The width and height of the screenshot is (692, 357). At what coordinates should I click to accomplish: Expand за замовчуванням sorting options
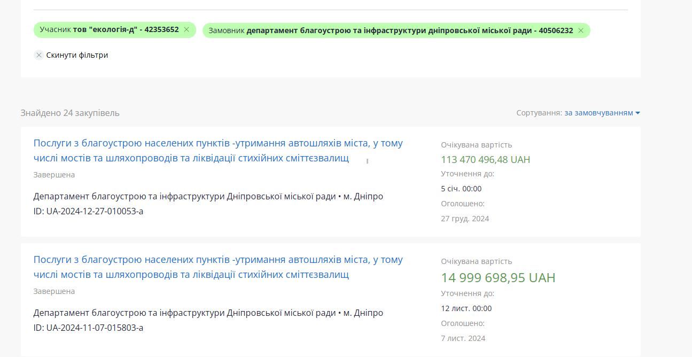598,113
